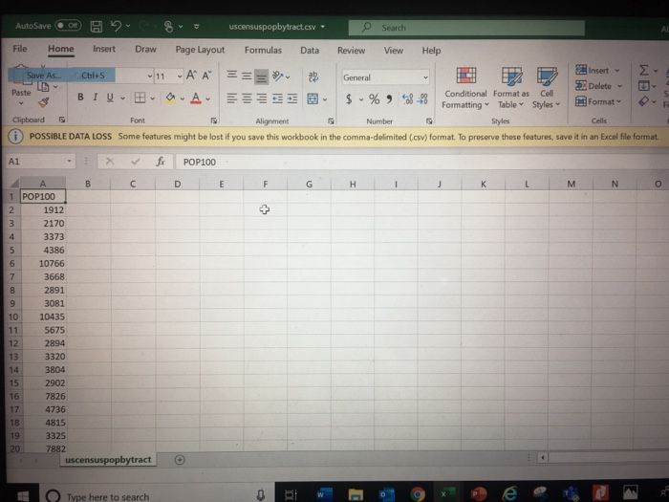669x502 pixels.
Task: Open the Number dialog launcher
Action: (429, 121)
